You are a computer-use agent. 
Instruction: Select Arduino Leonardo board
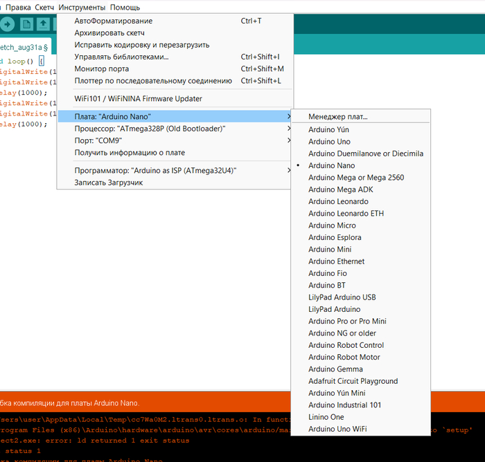(x=361, y=202)
